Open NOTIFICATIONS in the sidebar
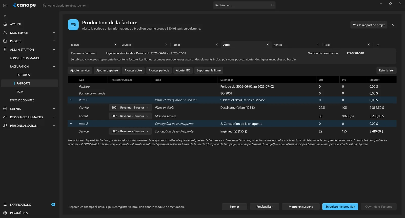 30,205
